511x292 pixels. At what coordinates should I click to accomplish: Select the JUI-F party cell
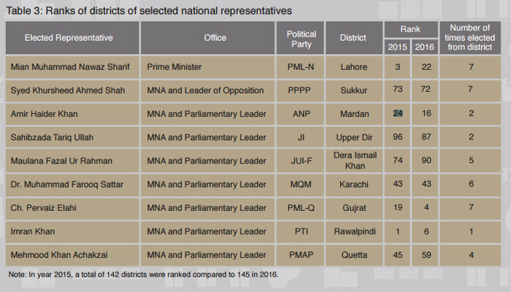(301, 161)
